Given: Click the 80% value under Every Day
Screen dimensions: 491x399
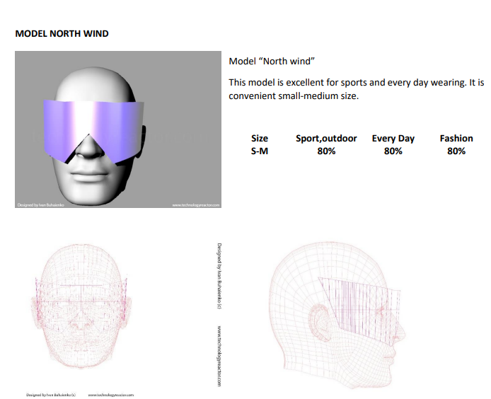Looking at the screenshot, I should click(393, 151).
